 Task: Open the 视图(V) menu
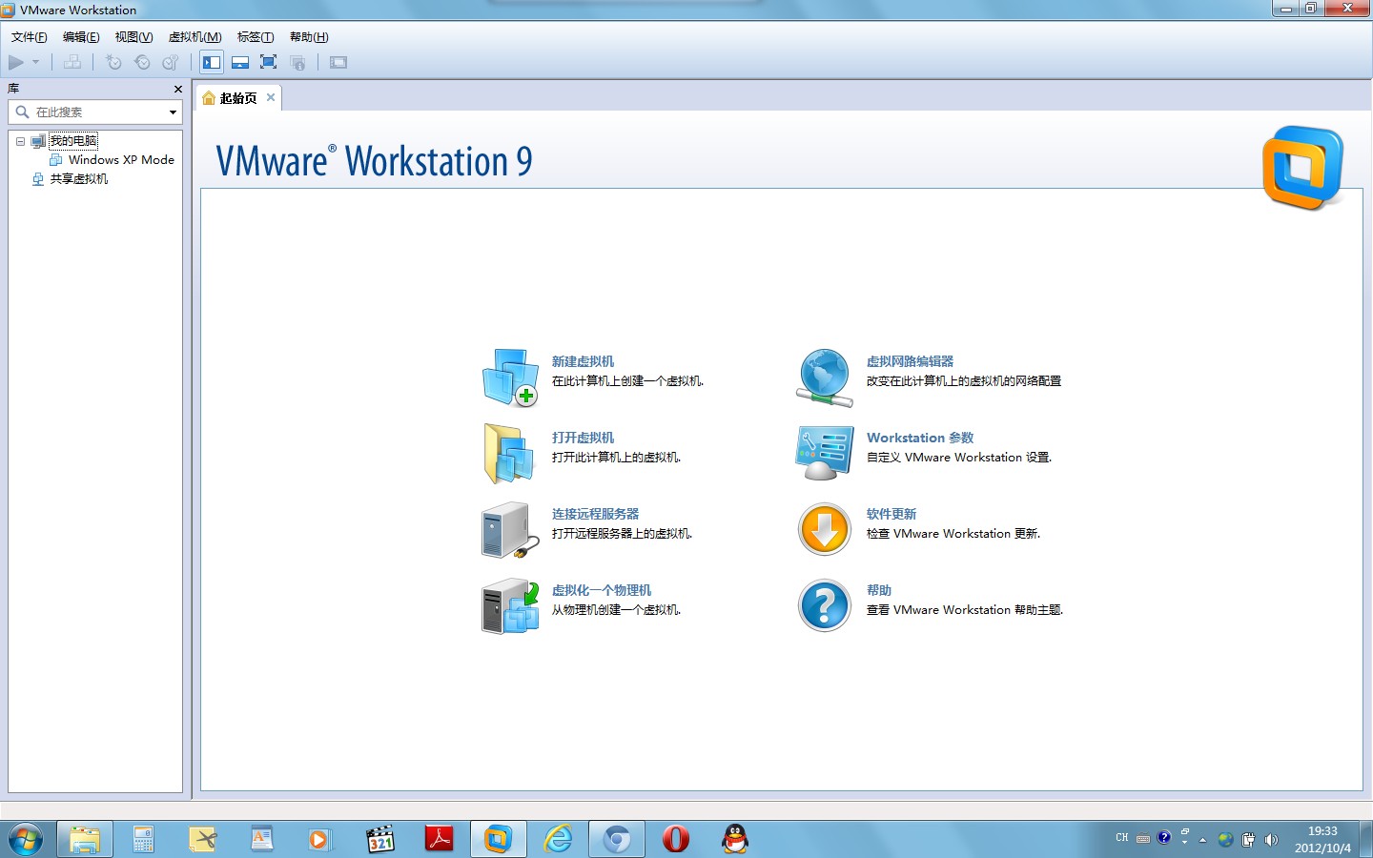pyautogui.click(x=133, y=37)
